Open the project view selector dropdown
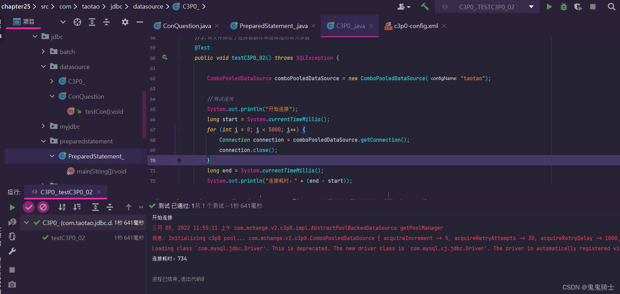Screen dimensions: 620x294 [x=63, y=22]
